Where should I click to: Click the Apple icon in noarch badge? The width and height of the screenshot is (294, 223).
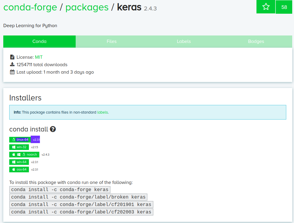(x=14, y=155)
